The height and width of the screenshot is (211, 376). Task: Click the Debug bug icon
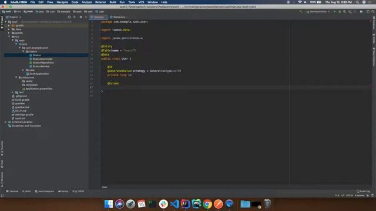click(340, 12)
